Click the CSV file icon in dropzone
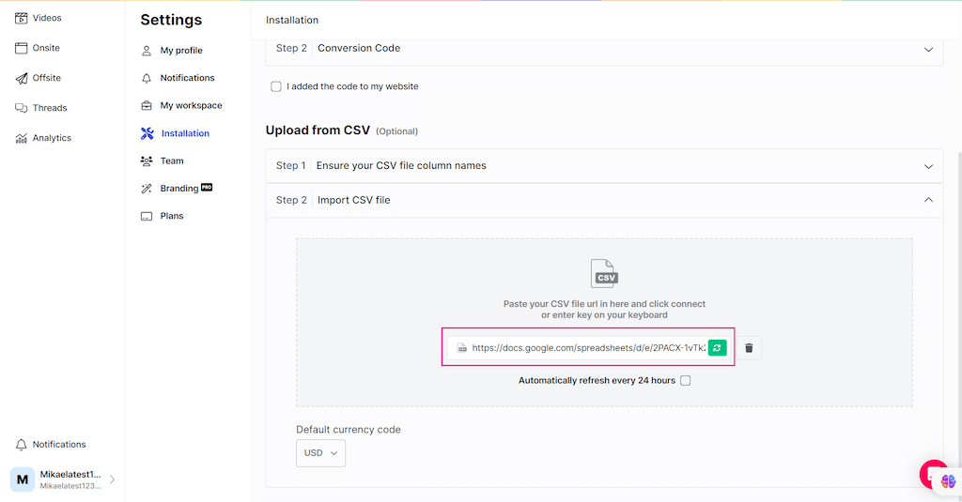962x502 pixels. (x=604, y=273)
